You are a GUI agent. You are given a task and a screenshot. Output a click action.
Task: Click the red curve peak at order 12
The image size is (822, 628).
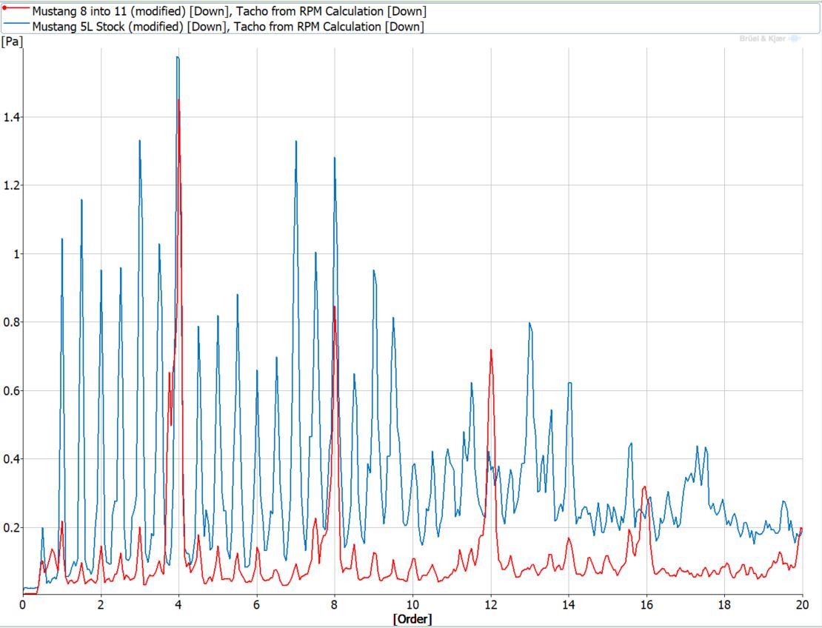pyautogui.click(x=491, y=350)
